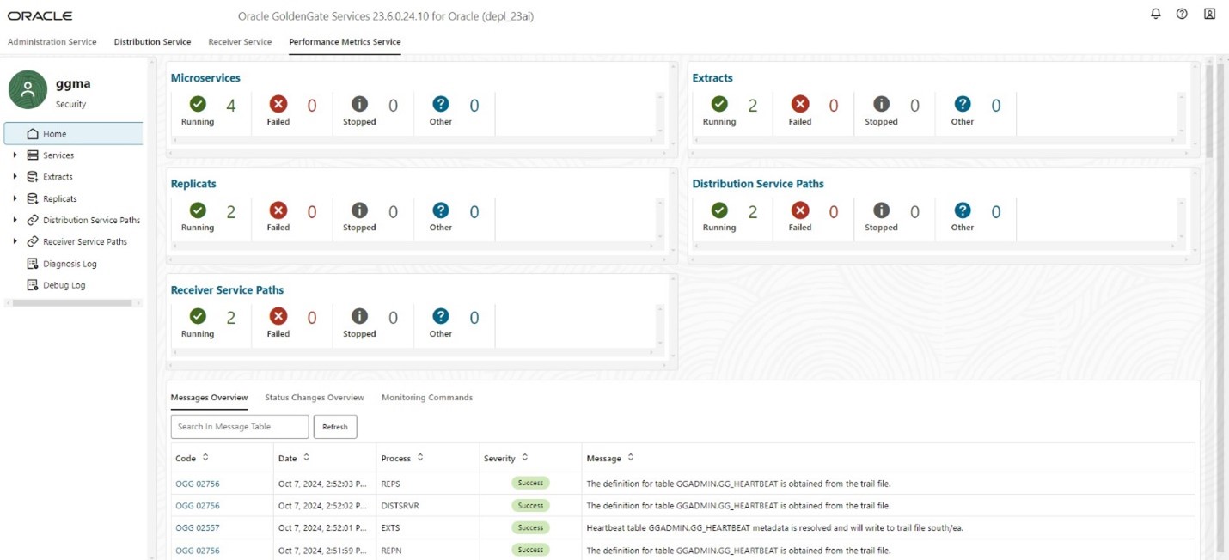This screenshot has height=560, width=1229.
Task: Open Status Changes Overview tab
Action: 315,398
